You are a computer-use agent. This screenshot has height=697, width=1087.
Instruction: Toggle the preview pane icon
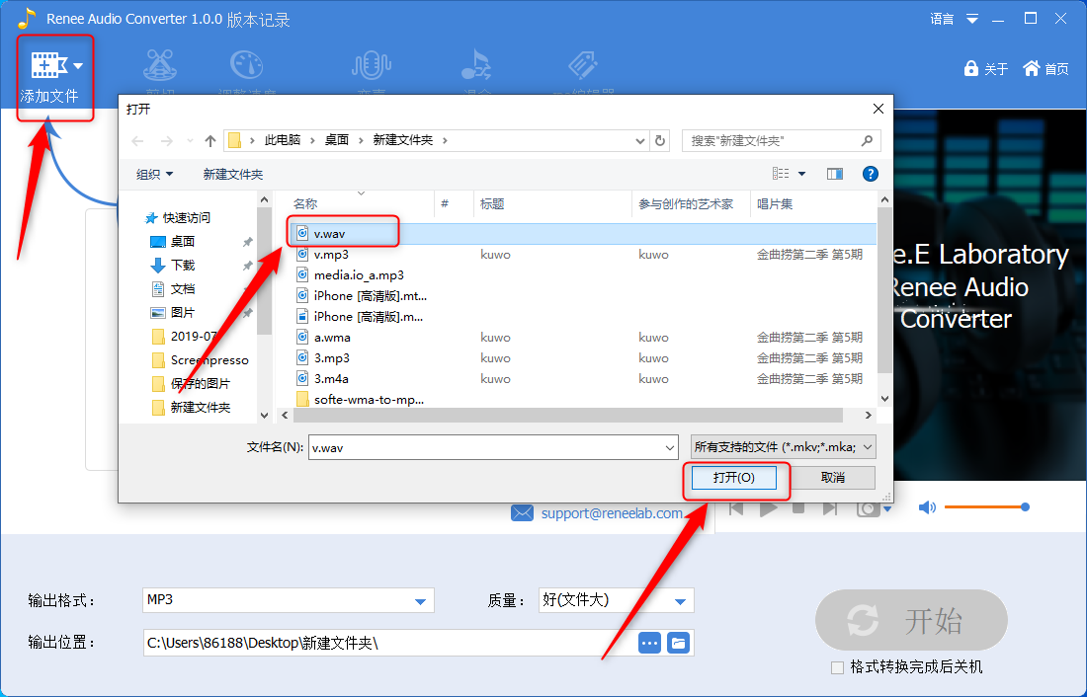[835, 174]
